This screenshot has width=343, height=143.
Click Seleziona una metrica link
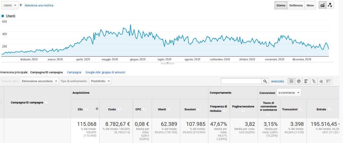(39, 5)
